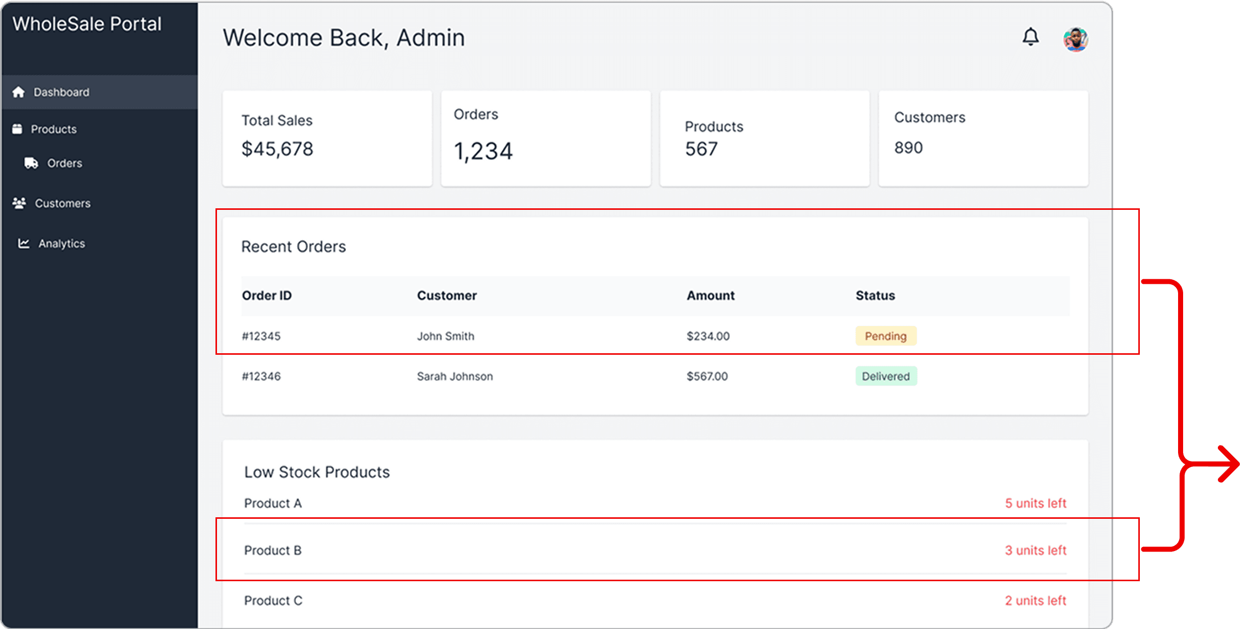Click the WholeSale Portal title
This screenshot has width=1240, height=629.
coord(87,24)
